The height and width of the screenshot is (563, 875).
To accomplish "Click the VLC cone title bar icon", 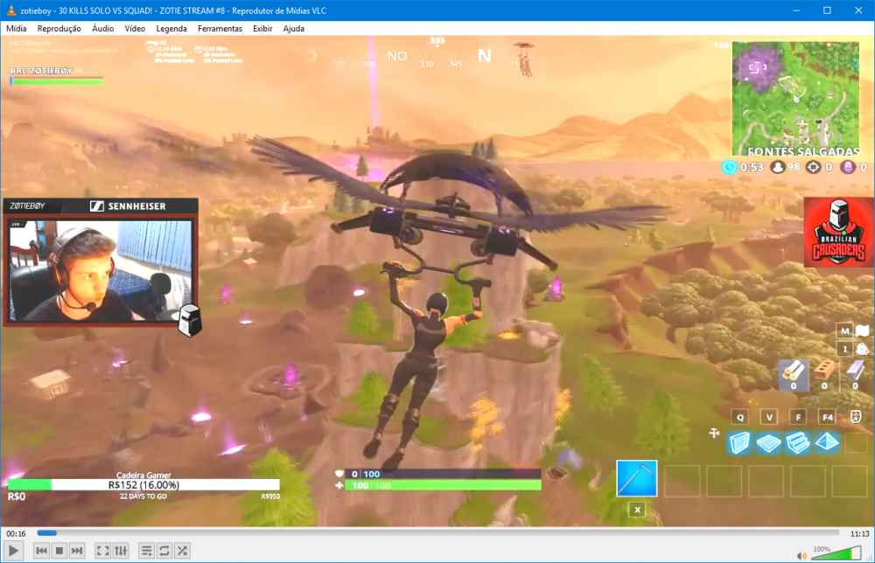I will coord(10,10).
